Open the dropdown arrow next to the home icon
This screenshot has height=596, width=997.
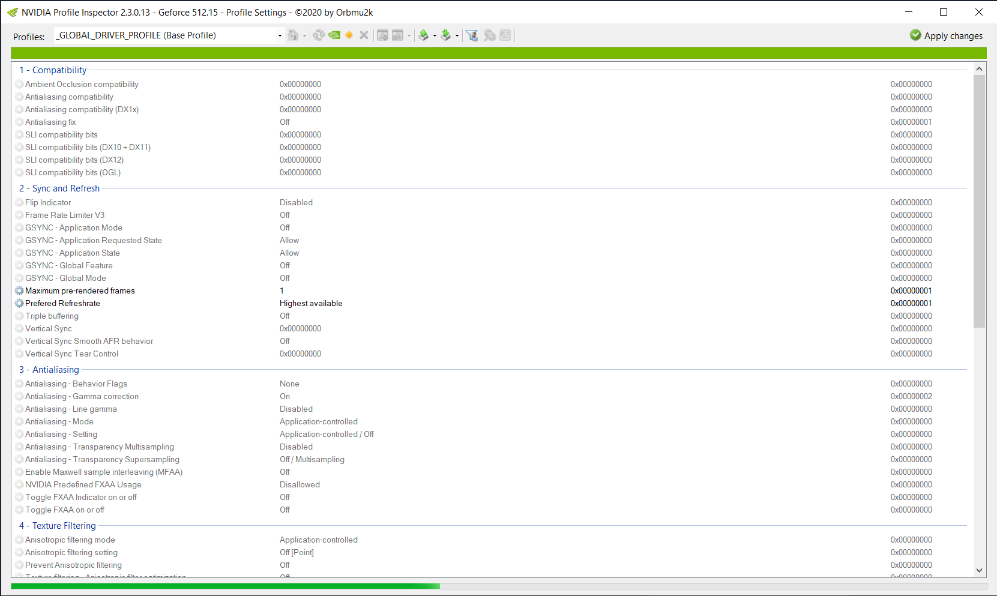point(304,35)
